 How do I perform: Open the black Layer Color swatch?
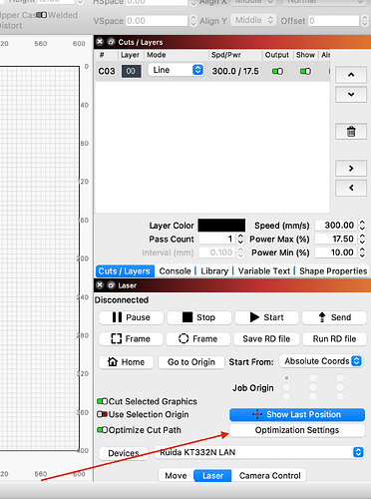pyautogui.click(x=221, y=226)
